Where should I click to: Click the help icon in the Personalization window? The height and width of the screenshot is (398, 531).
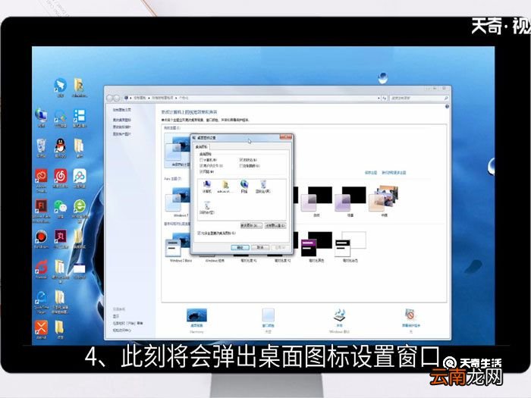pos(447,107)
